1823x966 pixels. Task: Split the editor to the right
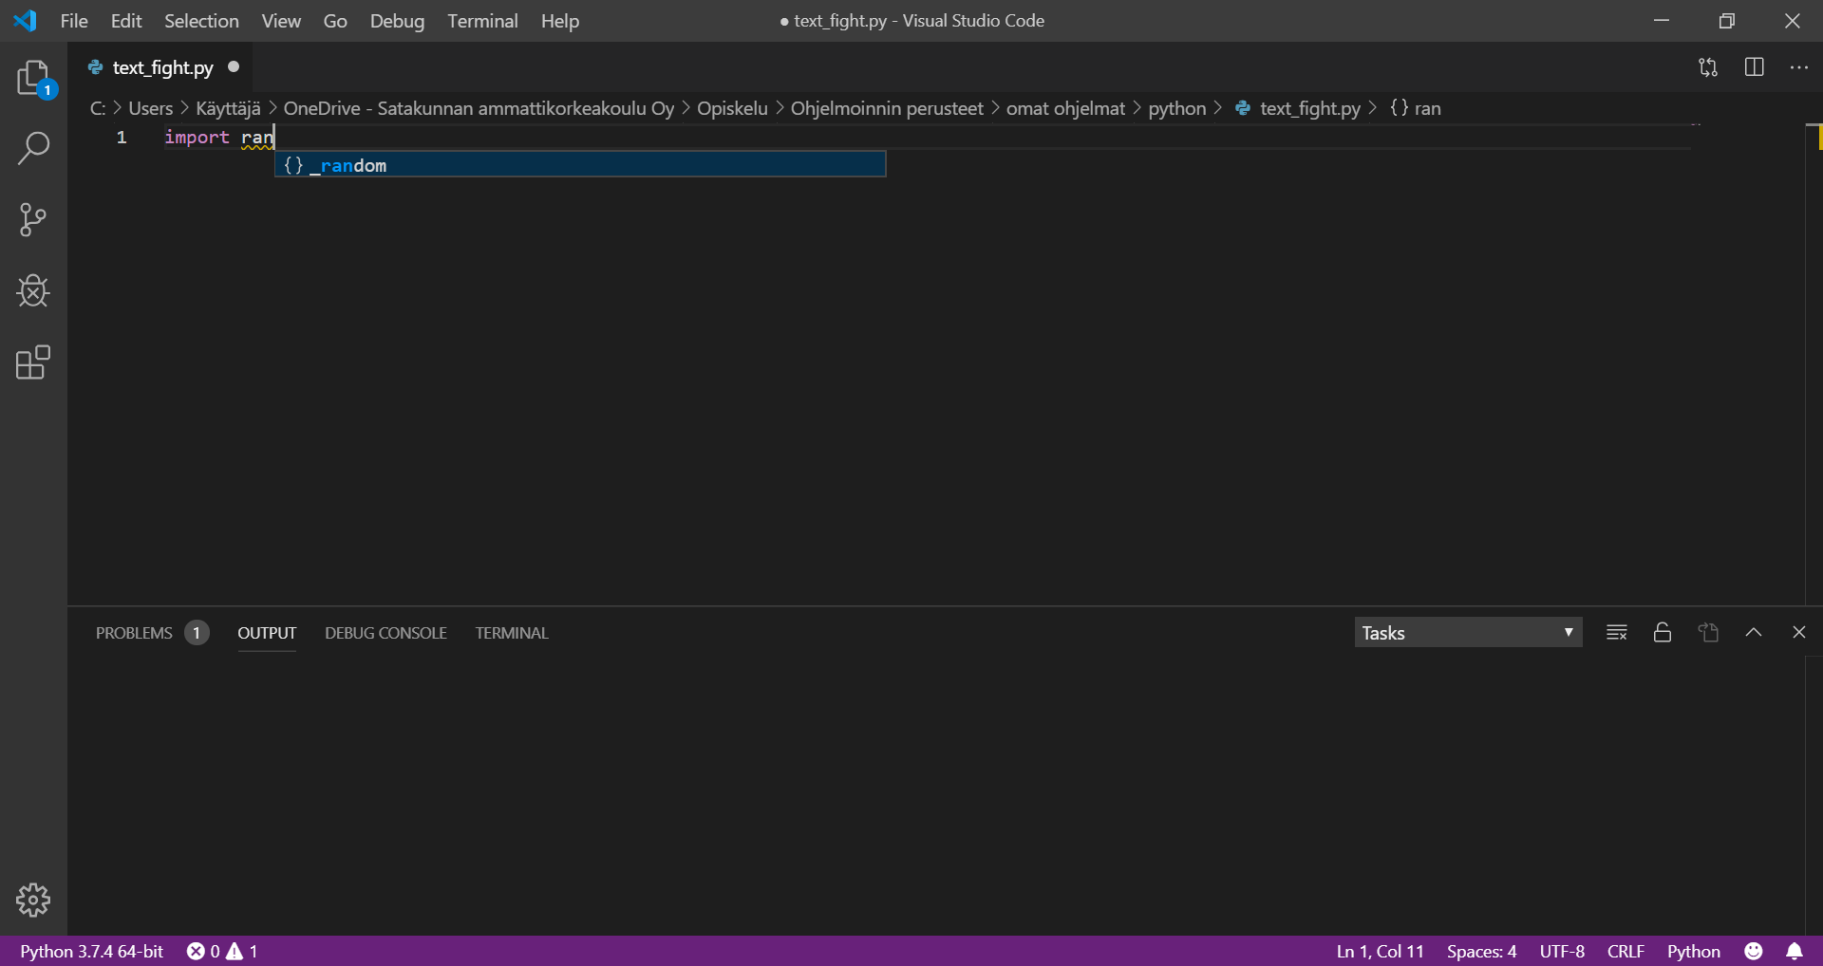(1754, 67)
